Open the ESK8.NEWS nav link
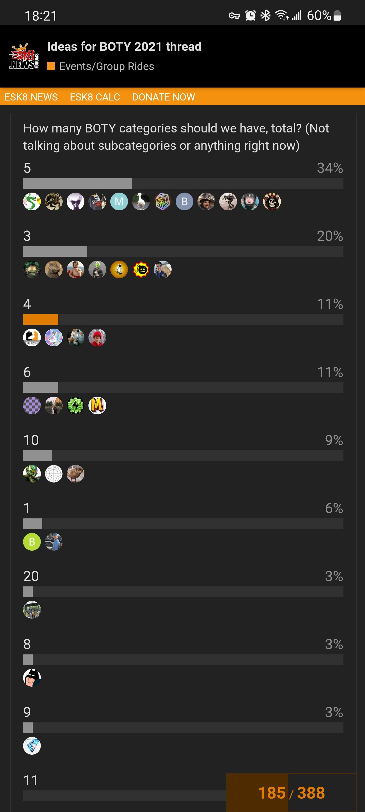Viewport: 365px width, 812px height. tap(31, 97)
